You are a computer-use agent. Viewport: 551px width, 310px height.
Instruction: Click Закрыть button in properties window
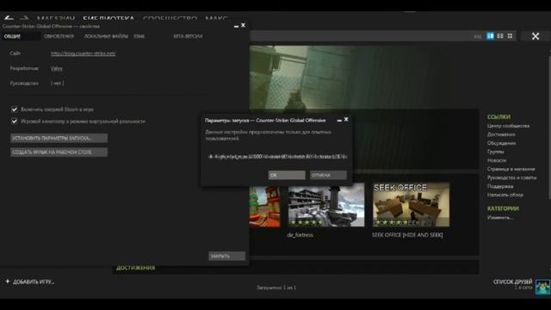point(226,257)
